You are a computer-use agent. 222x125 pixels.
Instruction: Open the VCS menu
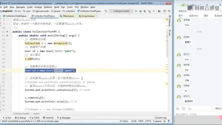click(77, 7)
